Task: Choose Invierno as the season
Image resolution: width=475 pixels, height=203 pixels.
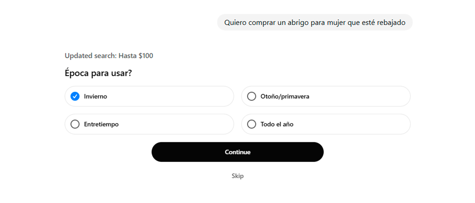Action: [149, 96]
